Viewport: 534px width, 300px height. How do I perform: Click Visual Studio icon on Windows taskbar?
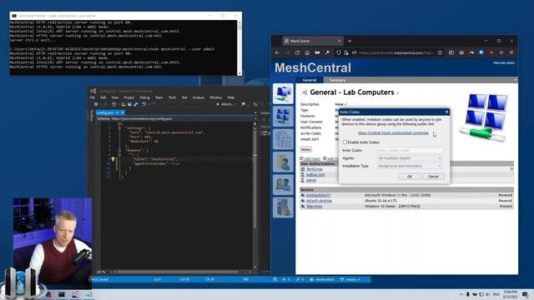pos(75,294)
